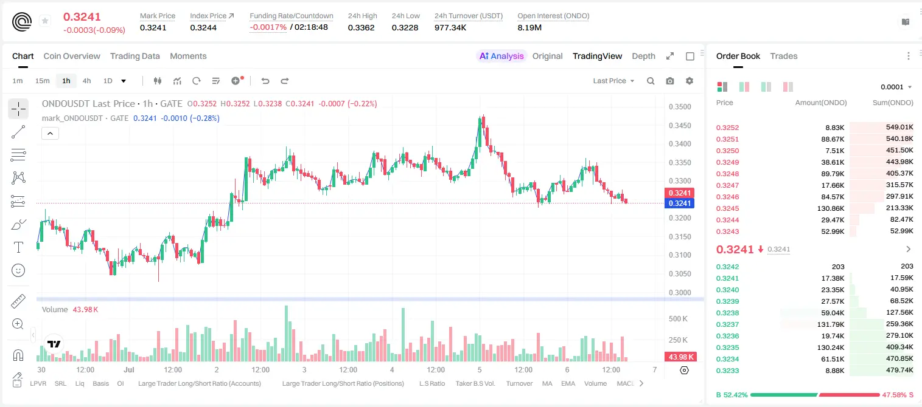Show only sell orders in order book
Screen dimensions: 922x407
click(x=788, y=87)
